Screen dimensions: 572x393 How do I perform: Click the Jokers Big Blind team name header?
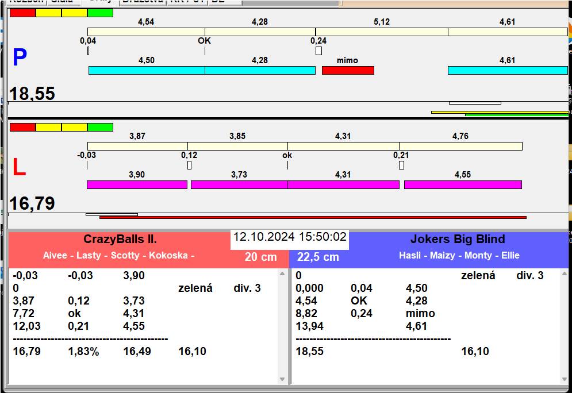pos(458,239)
